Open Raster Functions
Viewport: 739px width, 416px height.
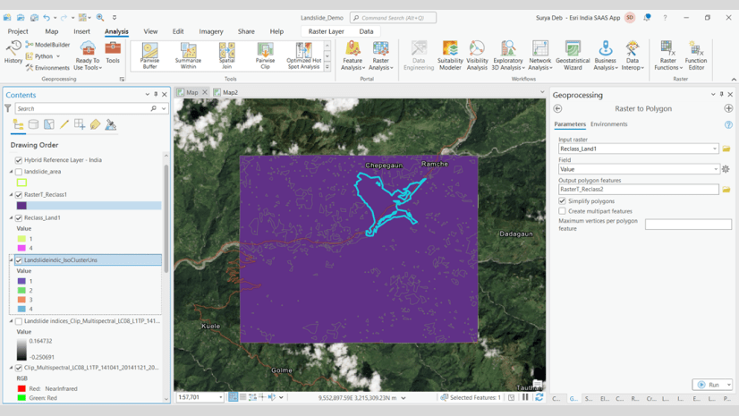[667, 55]
